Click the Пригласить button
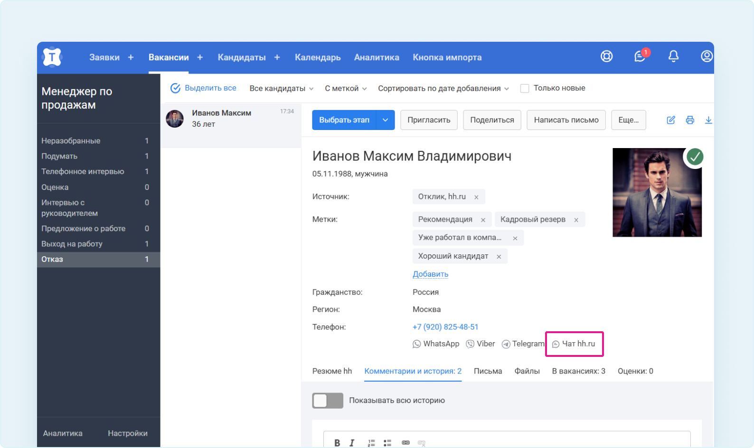Image resolution: width=754 pixels, height=448 pixels. point(429,120)
